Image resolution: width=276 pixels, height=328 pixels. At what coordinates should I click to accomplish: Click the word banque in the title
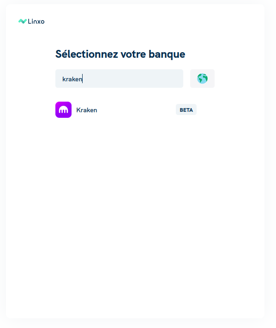(x=167, y=55)
